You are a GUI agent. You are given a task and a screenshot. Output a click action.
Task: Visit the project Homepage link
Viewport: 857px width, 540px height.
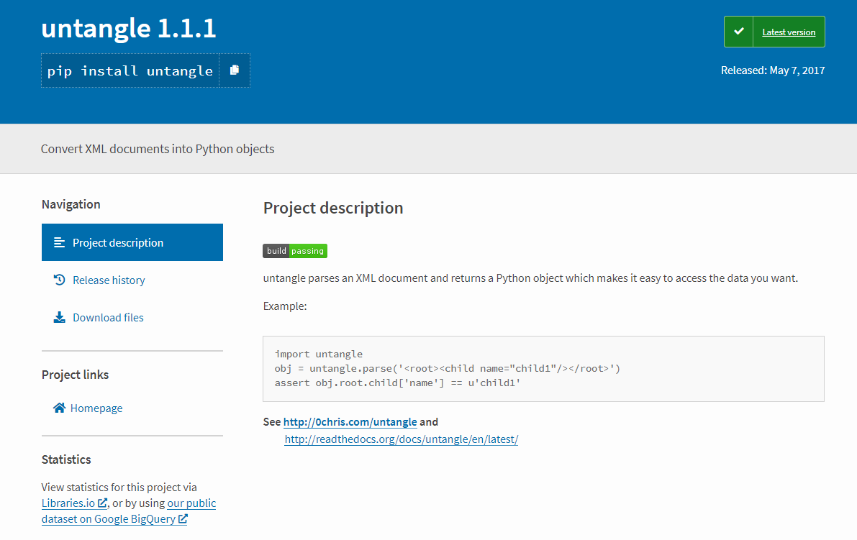coord(96,408)
